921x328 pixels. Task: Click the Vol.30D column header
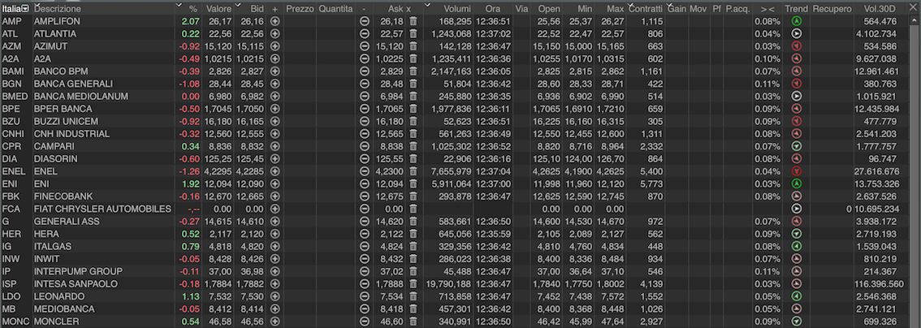[880, 10]
